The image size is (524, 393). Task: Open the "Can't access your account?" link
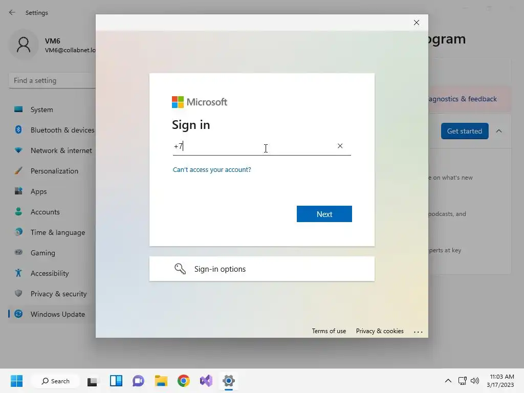pyautogui.click(x=212, y=170)
